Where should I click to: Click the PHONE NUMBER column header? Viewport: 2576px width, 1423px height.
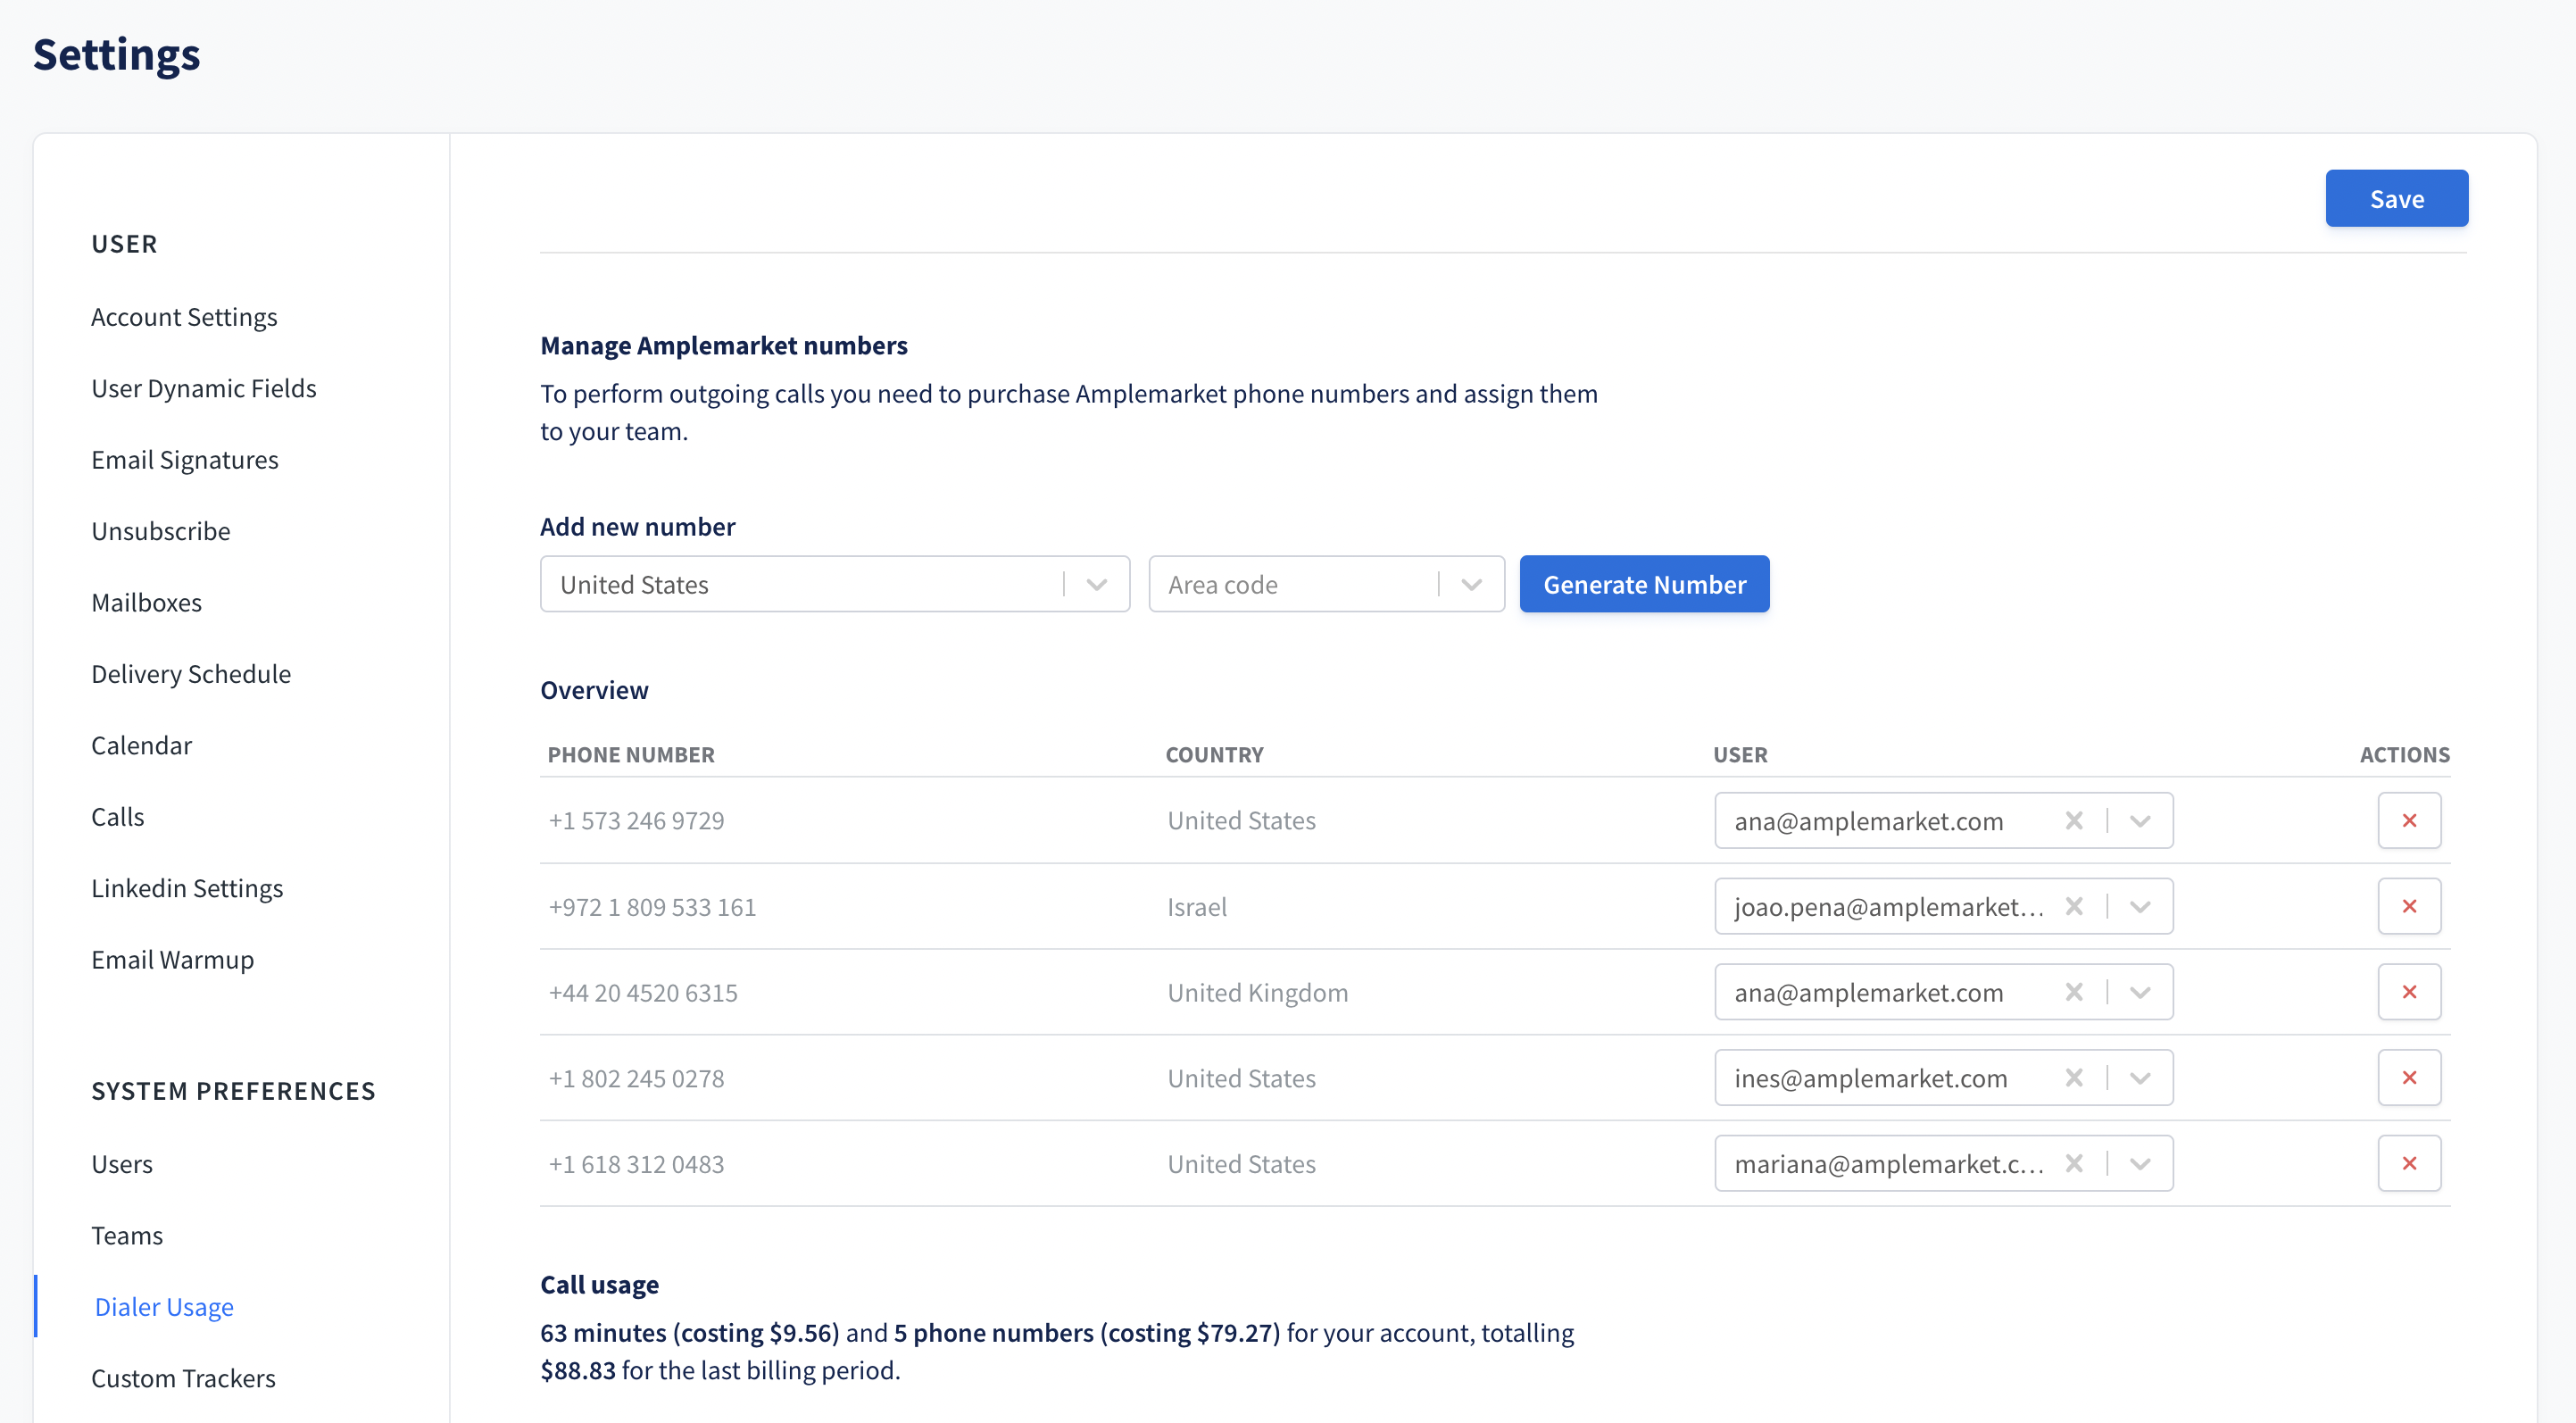[x=631, y=755]
